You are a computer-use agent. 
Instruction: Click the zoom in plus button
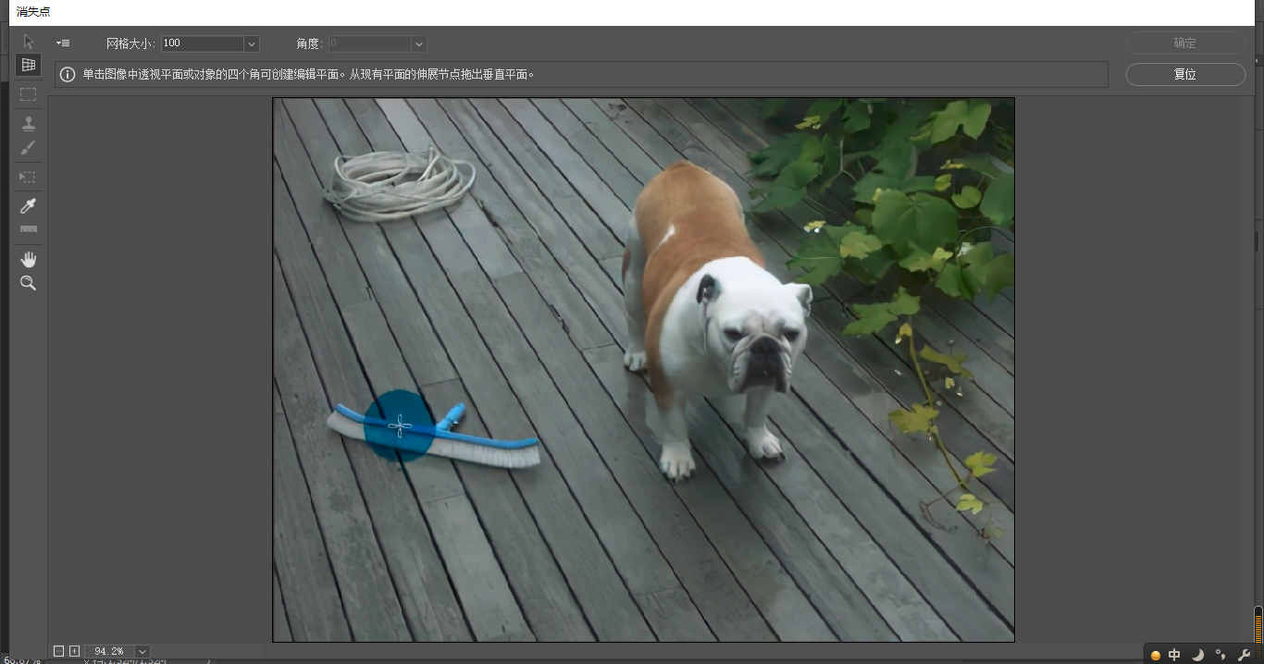(75, 651)
